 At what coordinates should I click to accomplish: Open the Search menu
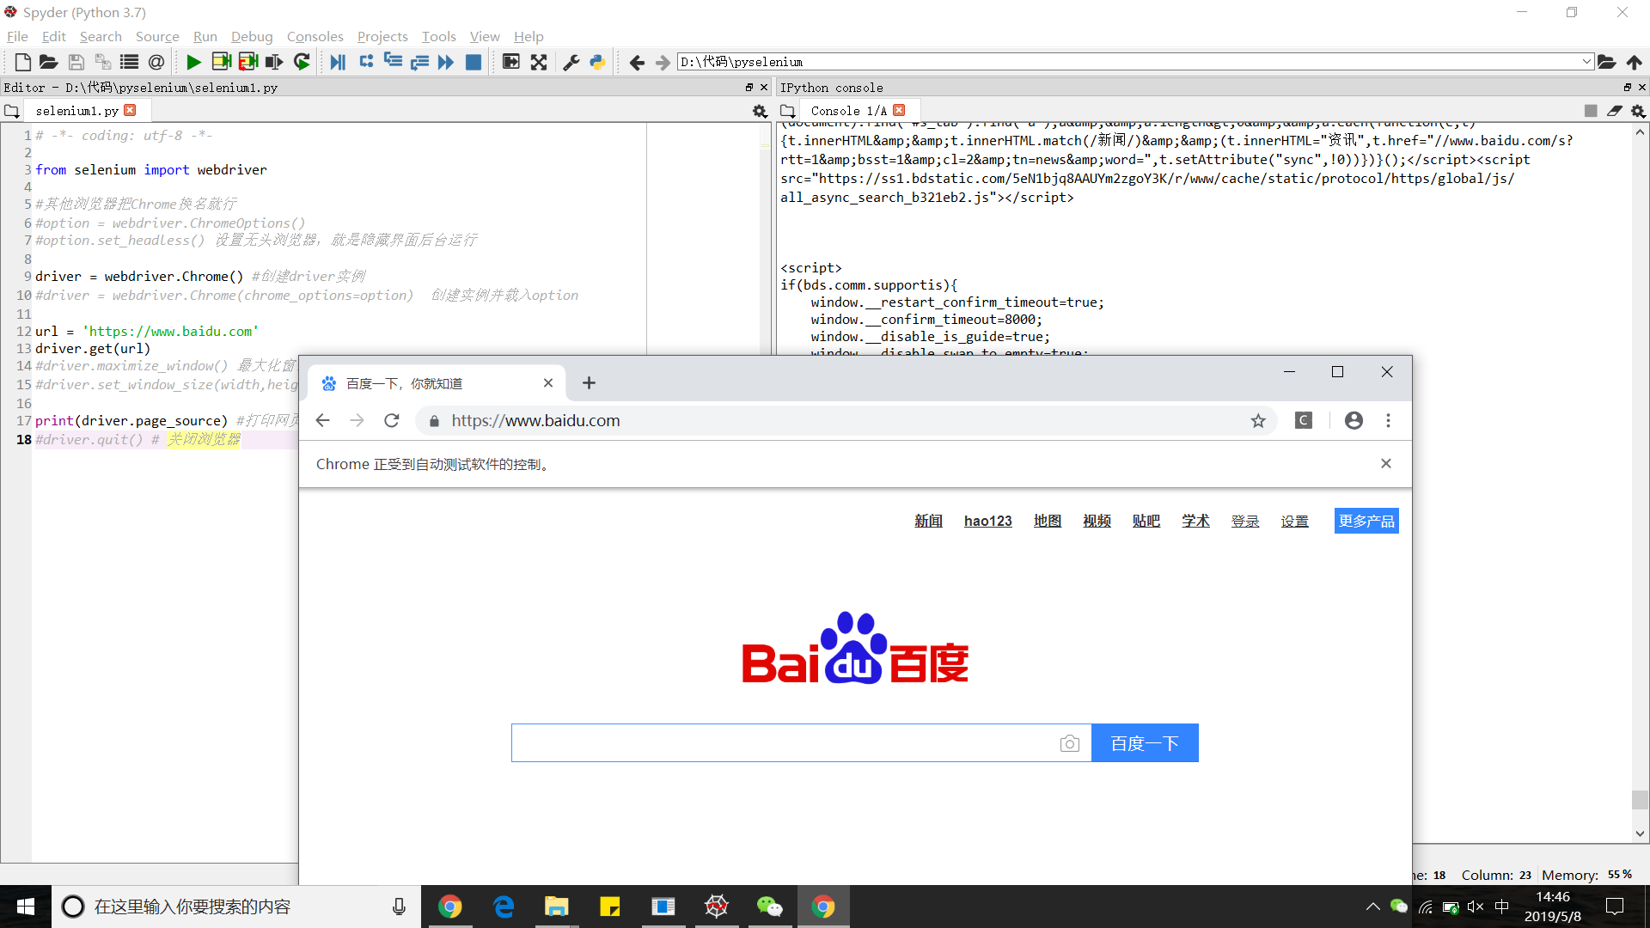[x=101, y=36]
